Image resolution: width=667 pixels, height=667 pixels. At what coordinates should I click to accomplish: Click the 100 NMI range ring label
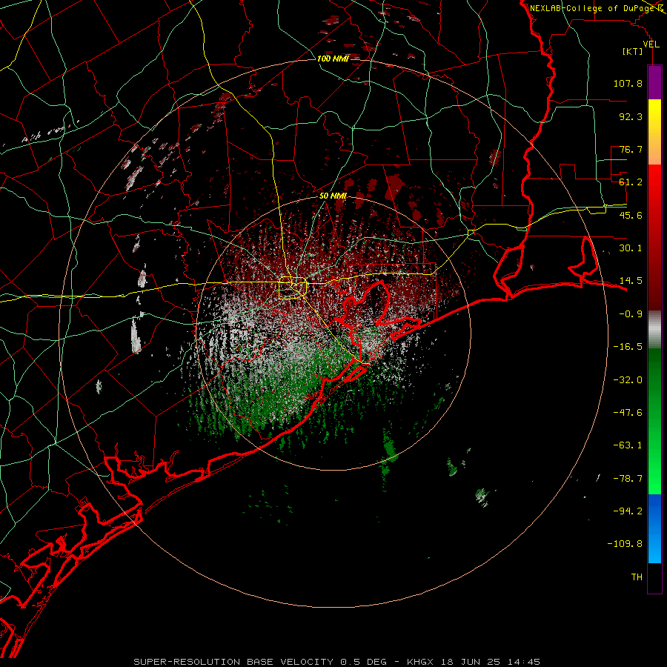pos(333,59)
